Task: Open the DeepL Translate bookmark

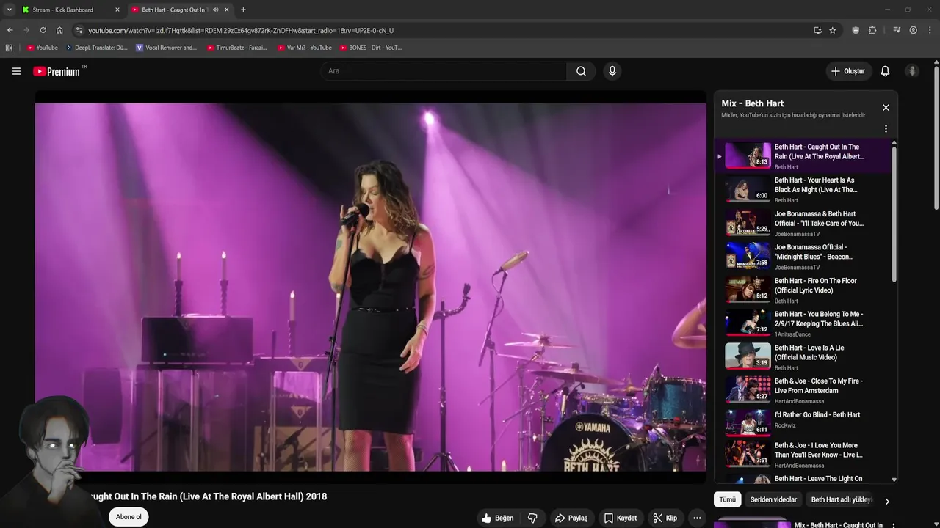Action: click(96, 48)
